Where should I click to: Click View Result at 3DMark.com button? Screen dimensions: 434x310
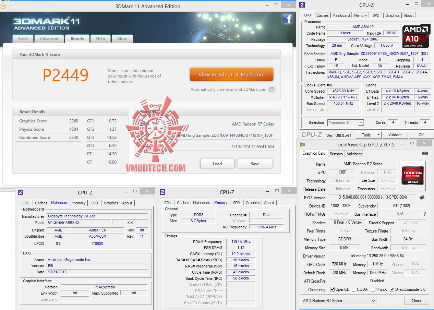tap(231, 74)
